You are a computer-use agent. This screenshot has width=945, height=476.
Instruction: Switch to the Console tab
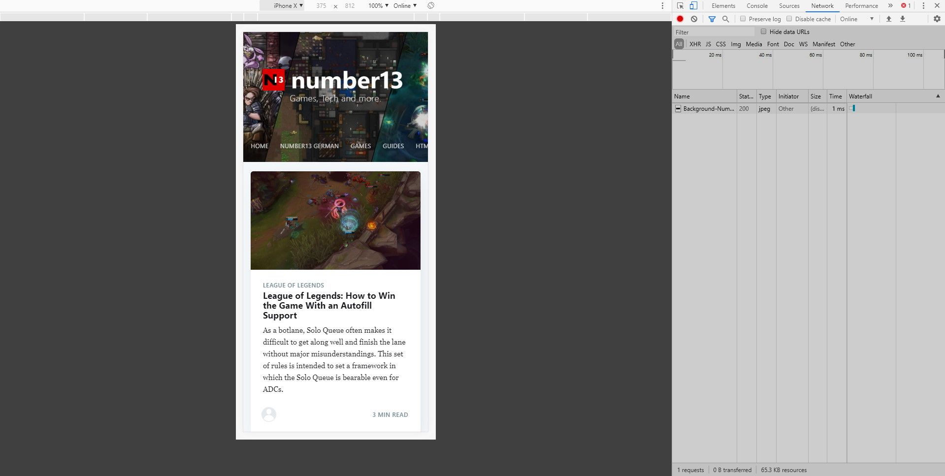click(757, 5)
